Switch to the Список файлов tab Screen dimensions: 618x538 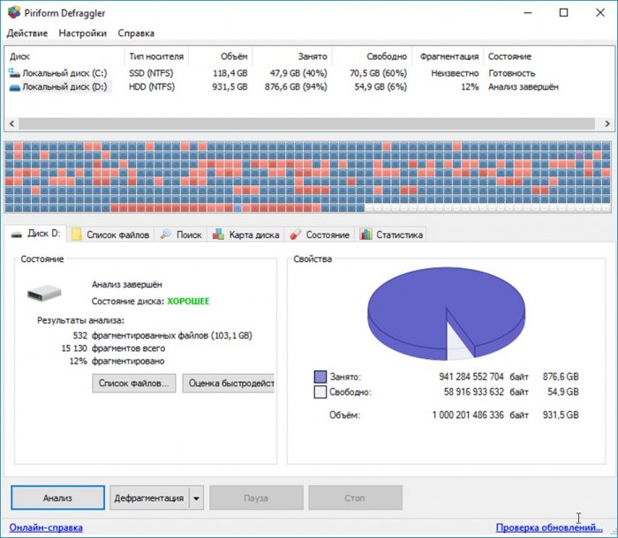click(x=110, y=235)
